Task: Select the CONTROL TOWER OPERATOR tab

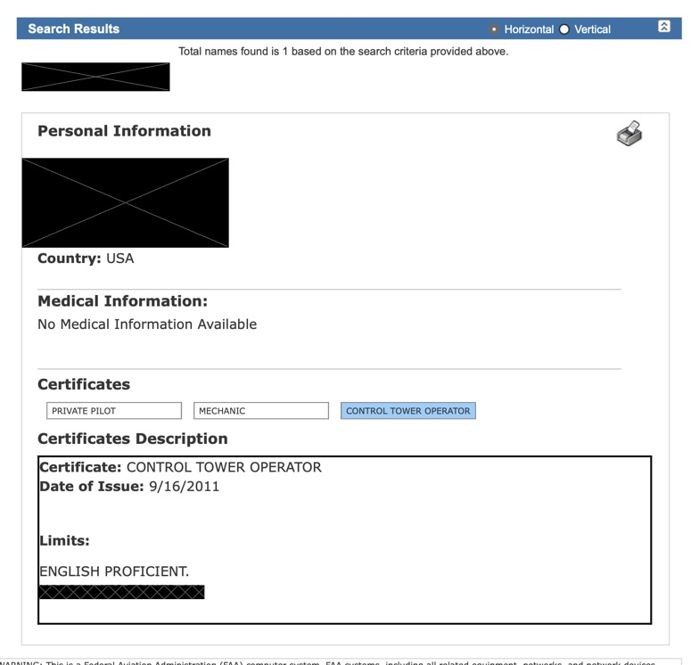Action: (x=407, y=411)
